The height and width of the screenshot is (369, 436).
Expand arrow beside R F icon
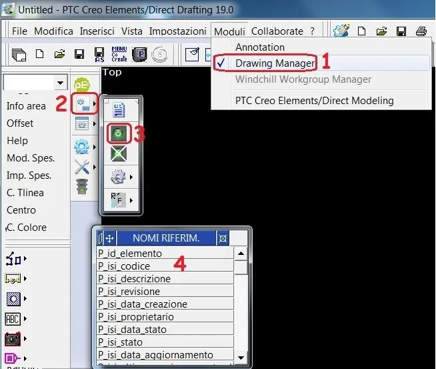[x=131, y=200]
